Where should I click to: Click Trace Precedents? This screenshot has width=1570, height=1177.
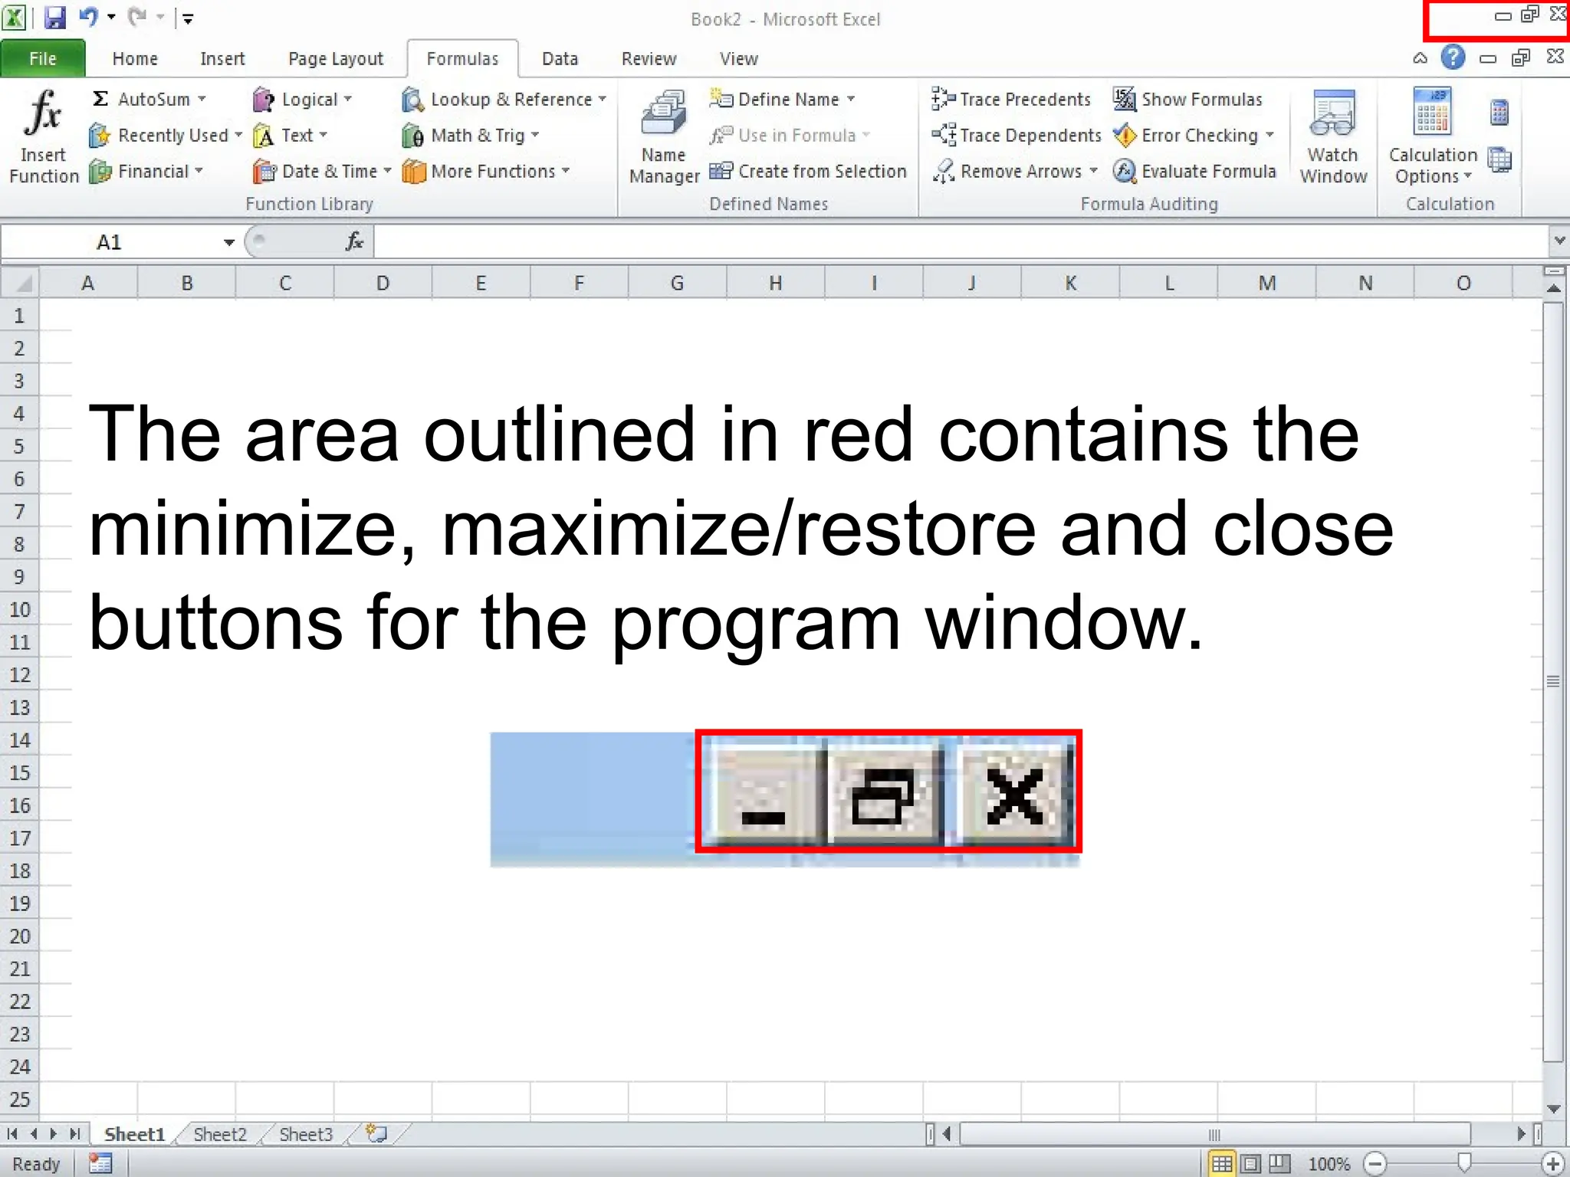point(1012,100)
